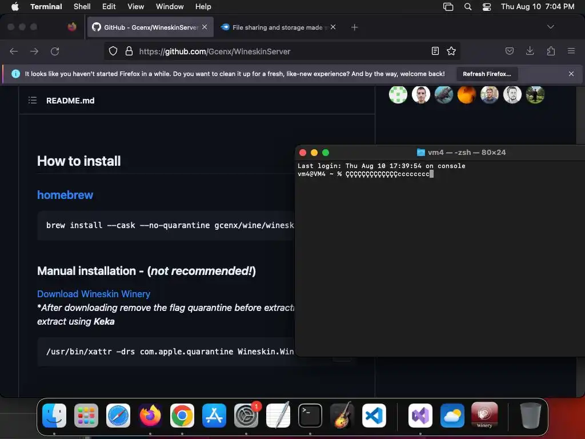The image size is (585, 439).
Task: Bookmark this page with the star
Action: point(451,51)
